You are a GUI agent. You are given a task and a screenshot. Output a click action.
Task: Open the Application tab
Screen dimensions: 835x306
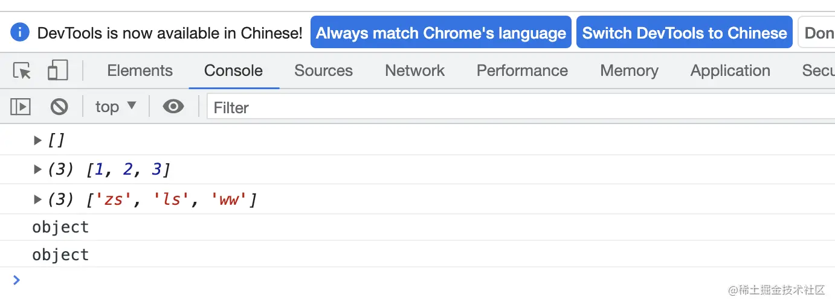730,71
